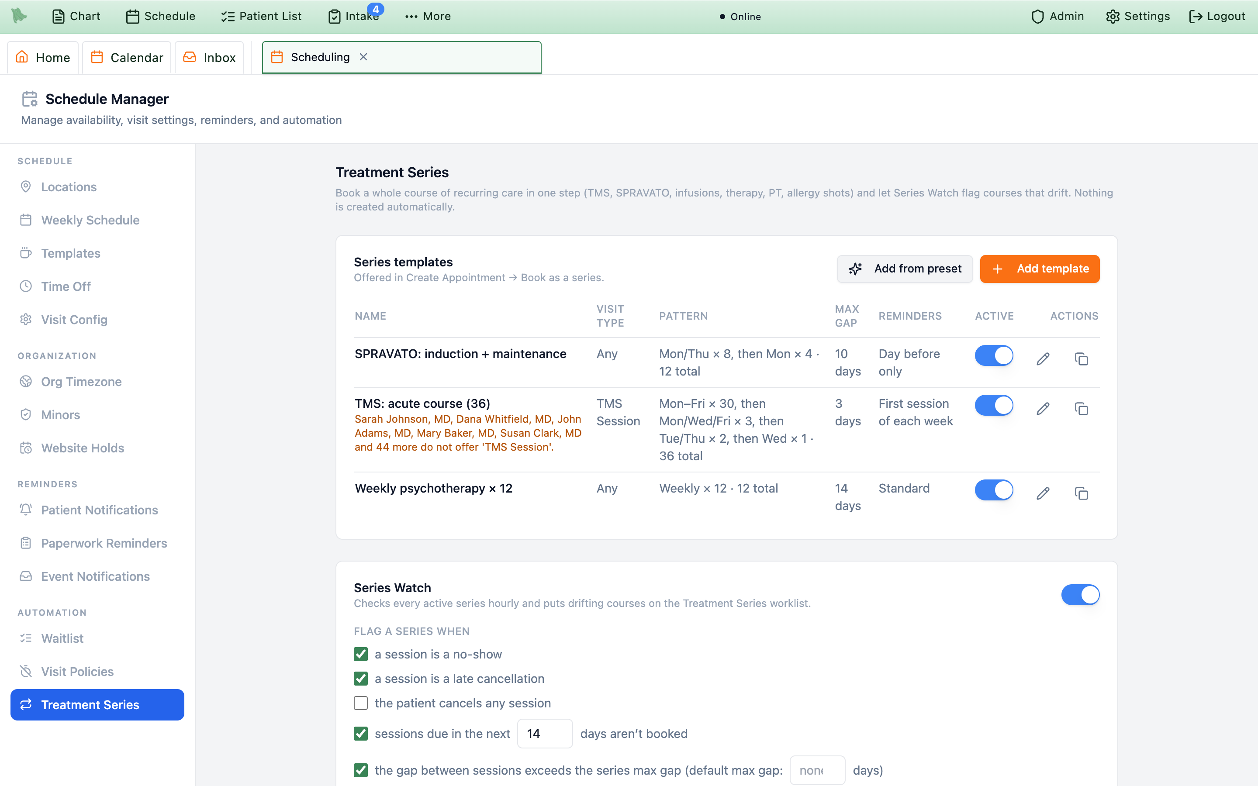Click the orange Add template button

pos(1040,269)
